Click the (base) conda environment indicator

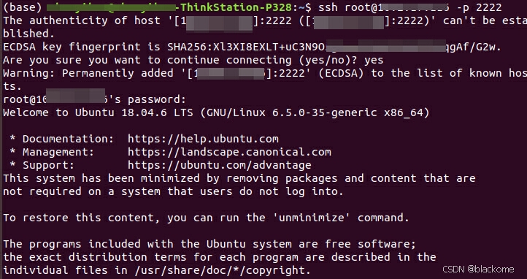[21, 7]
